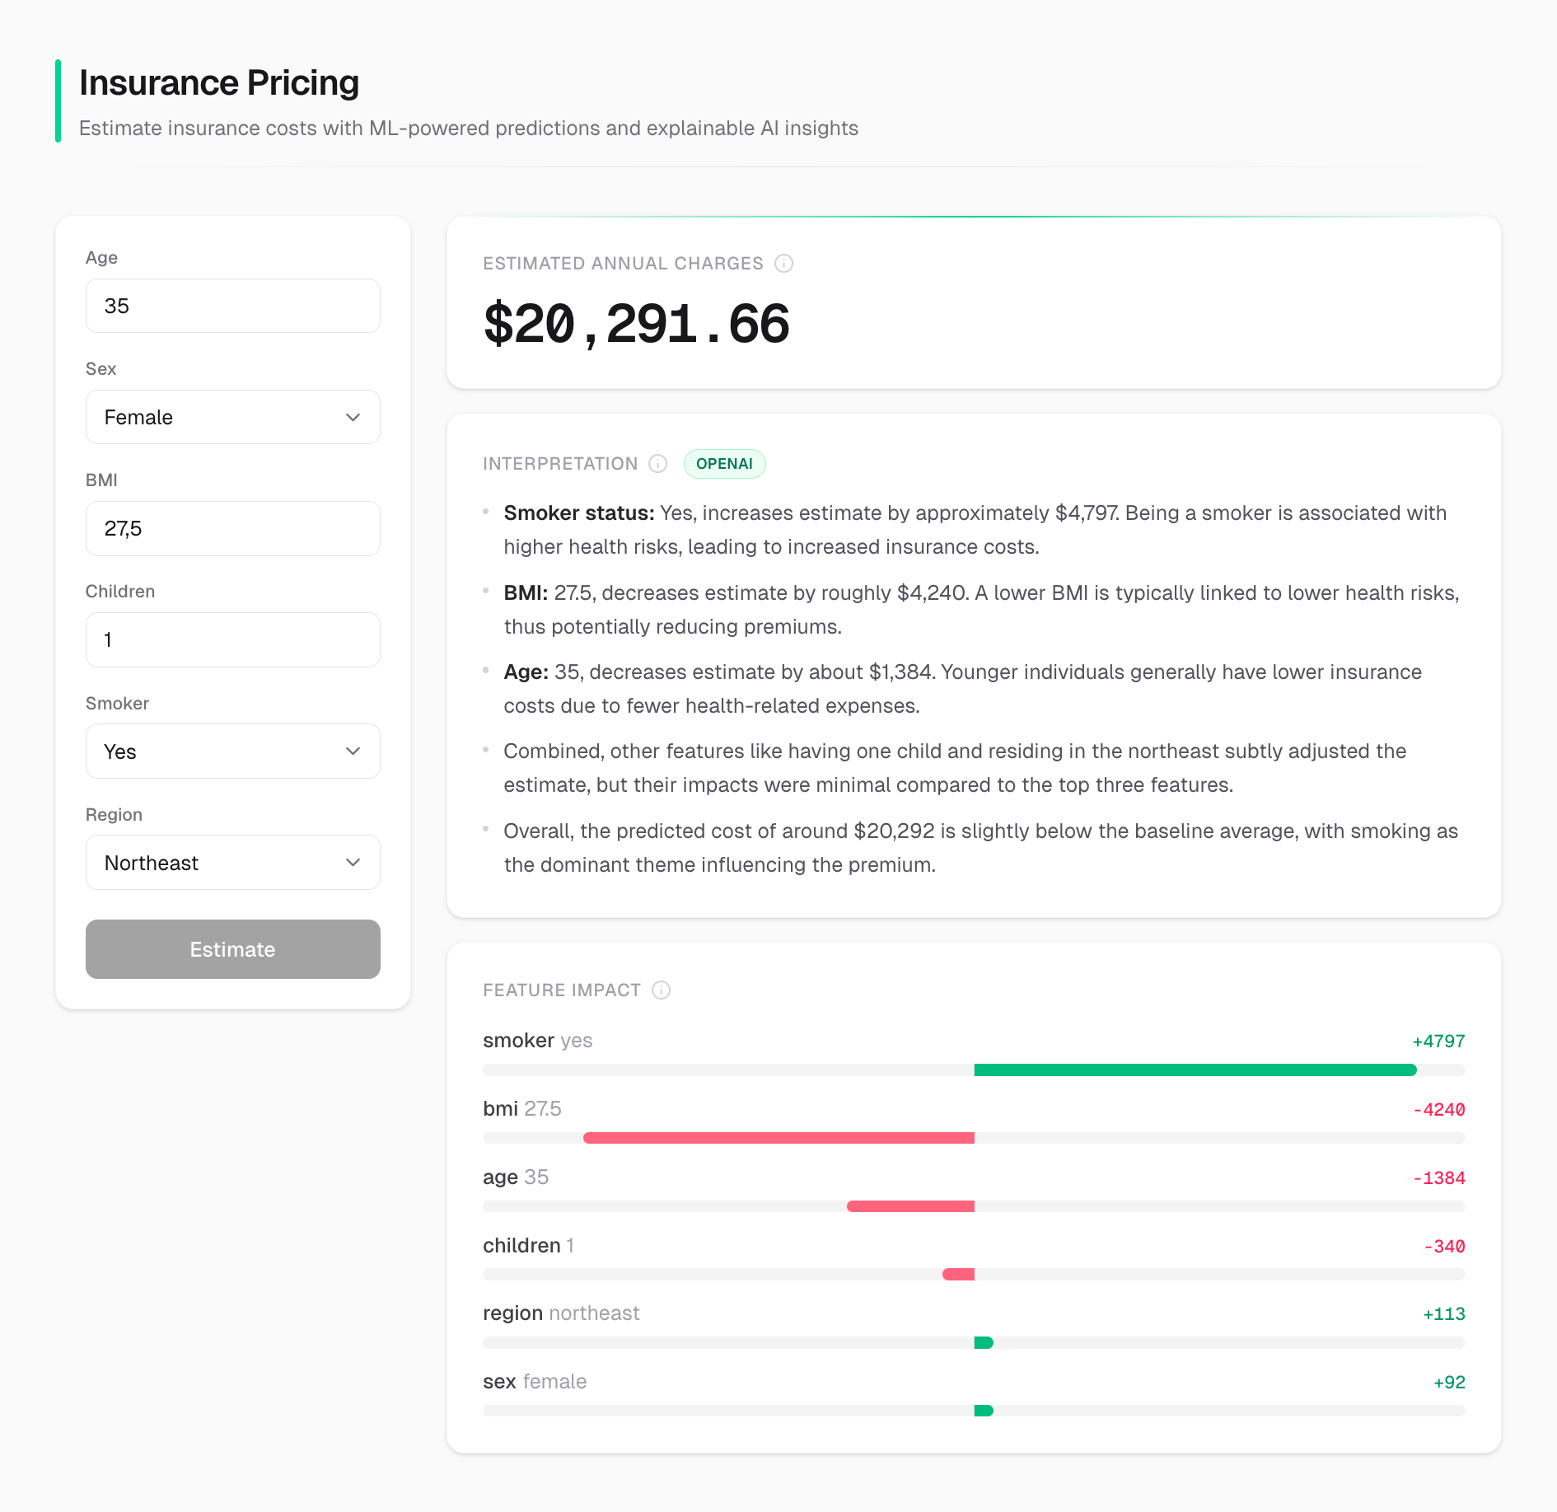Click info icon beside Estimated Annual Charges

click(783, 264)
